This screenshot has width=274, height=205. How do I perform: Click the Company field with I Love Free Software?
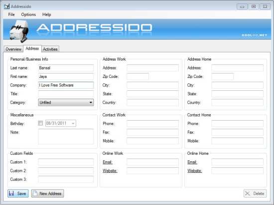click(x=66, y=85)
